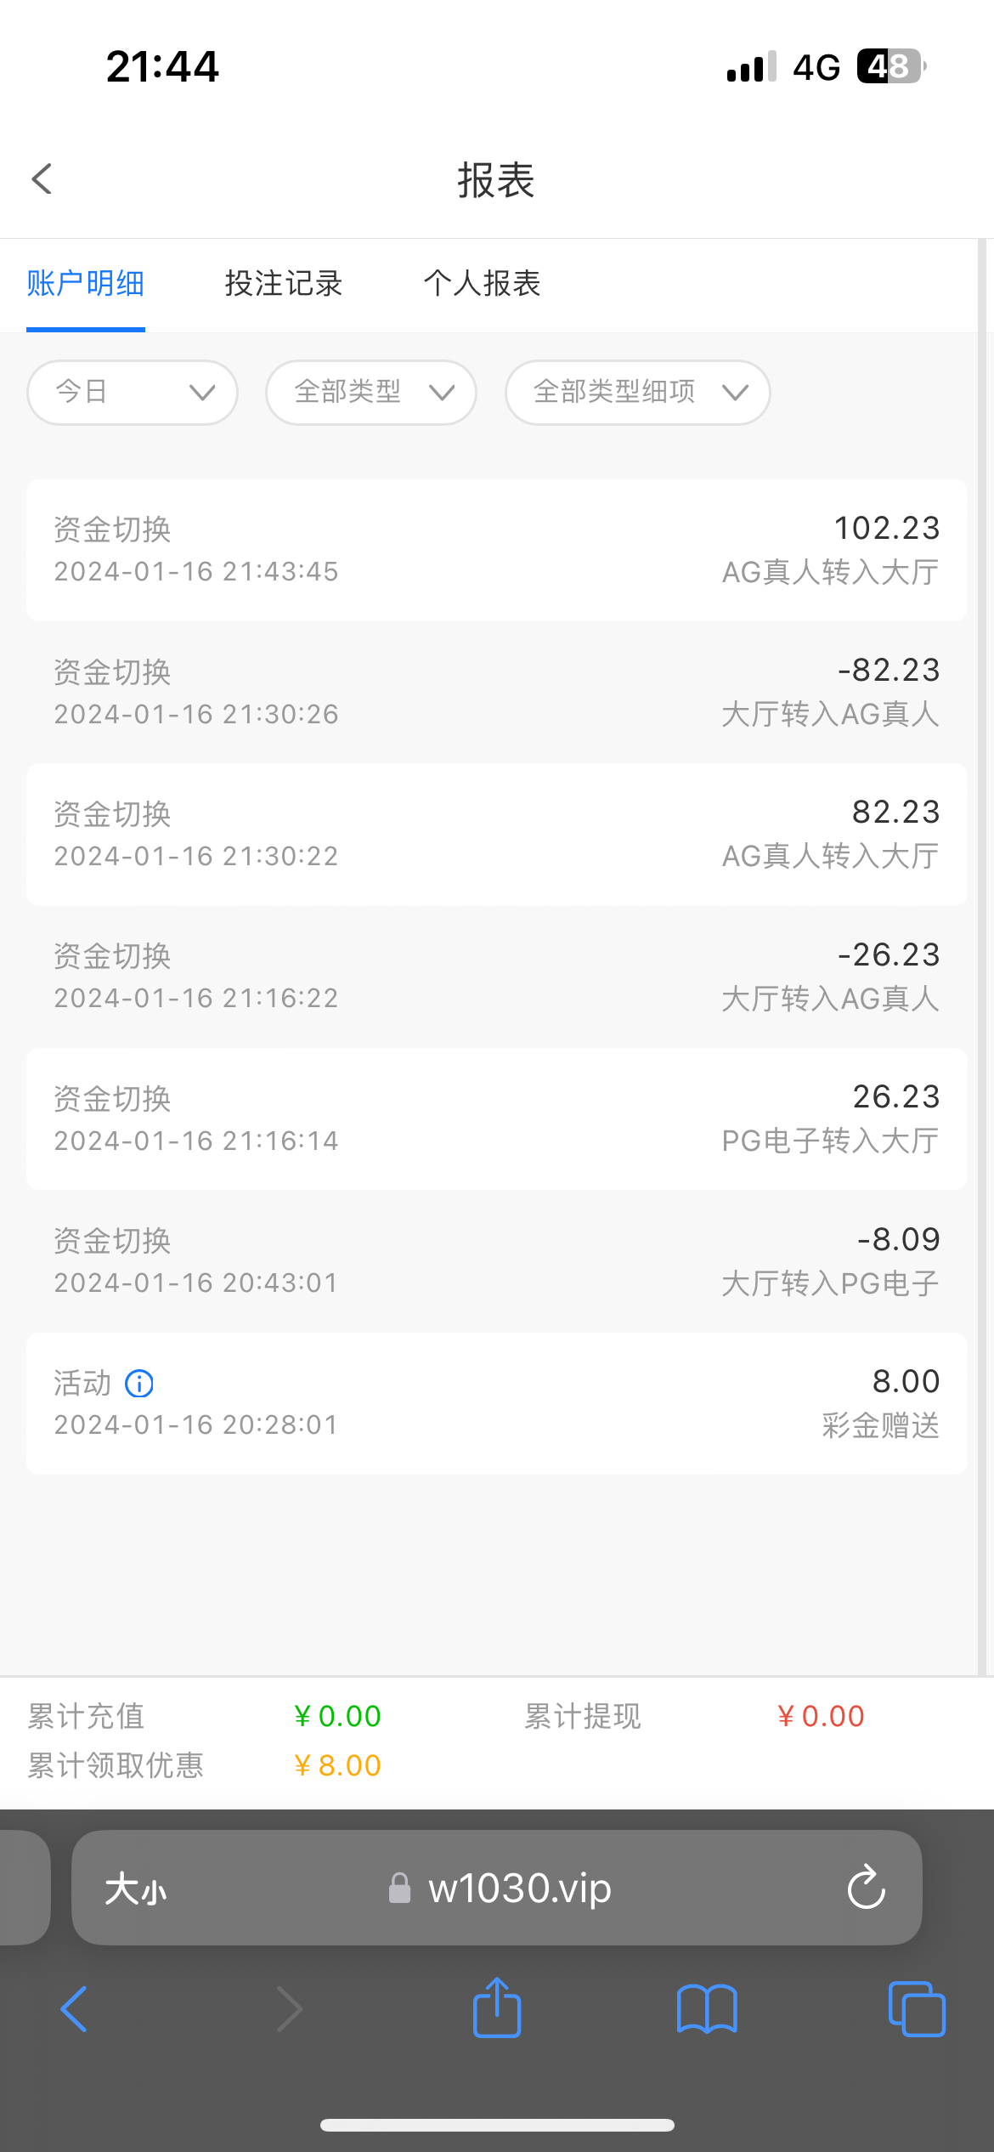The image size is (994, 2152).
Task: Open the 全部类型 type dropdown
Action: point(371,393)
